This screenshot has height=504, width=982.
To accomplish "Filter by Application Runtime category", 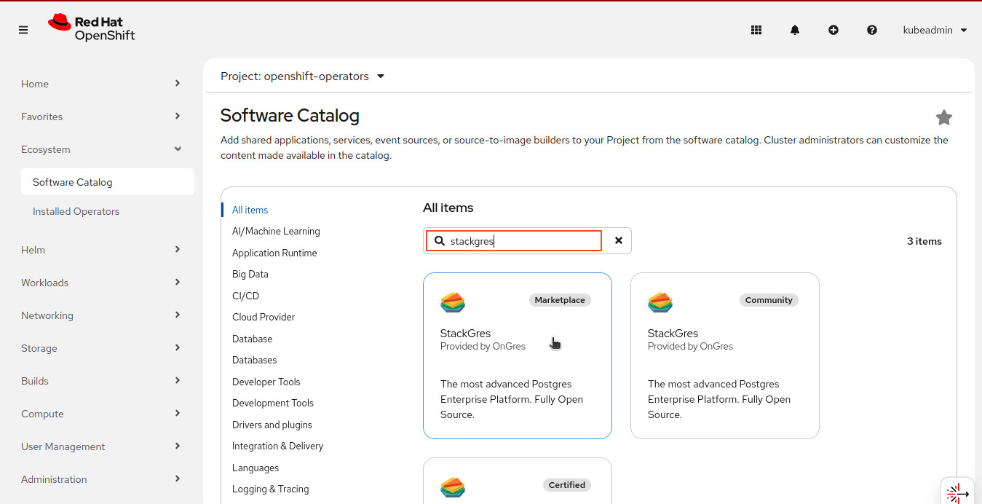I will click(x=274, y=253).
